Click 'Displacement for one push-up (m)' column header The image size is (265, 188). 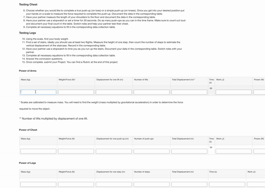click(112, 139)
